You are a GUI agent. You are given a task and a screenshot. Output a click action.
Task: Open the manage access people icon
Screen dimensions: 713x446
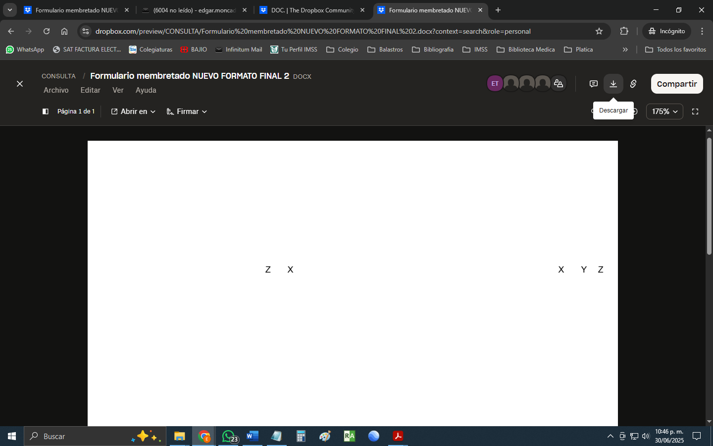tap(559, 84)
